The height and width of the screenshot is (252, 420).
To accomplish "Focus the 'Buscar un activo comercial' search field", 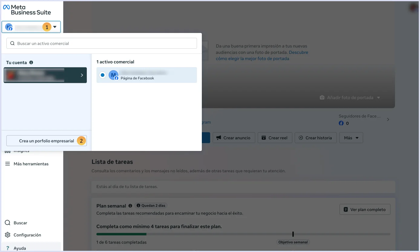I will tap(102, 43).
